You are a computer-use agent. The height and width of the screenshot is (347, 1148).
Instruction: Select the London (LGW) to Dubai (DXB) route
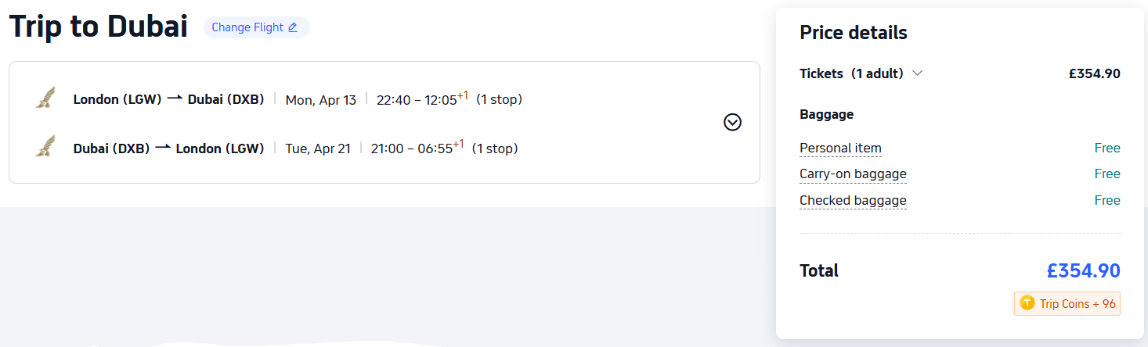[x=168, y=99]
